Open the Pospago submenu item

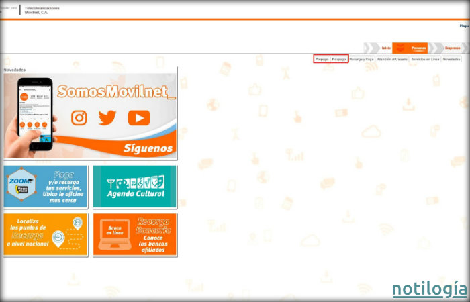pyautogui.click(x=339, y=59)
